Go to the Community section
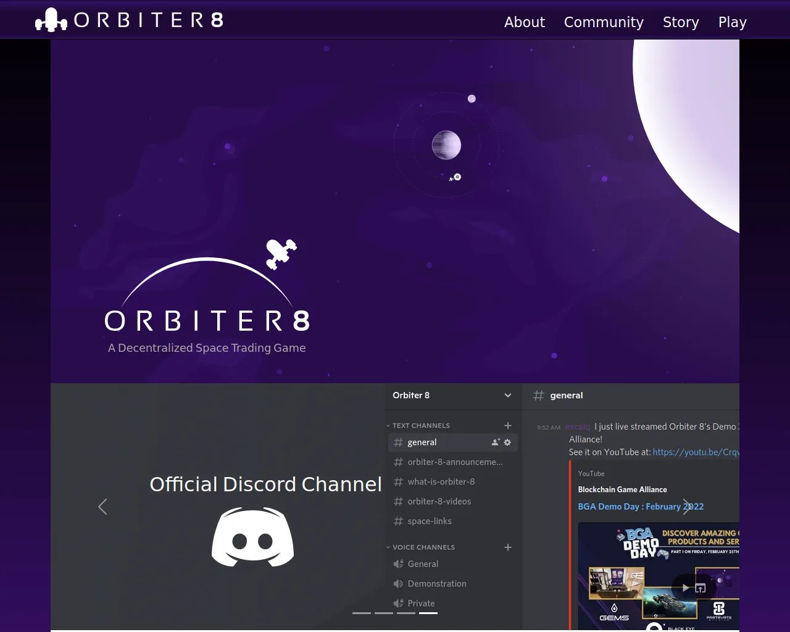 [x=604, y=22]
